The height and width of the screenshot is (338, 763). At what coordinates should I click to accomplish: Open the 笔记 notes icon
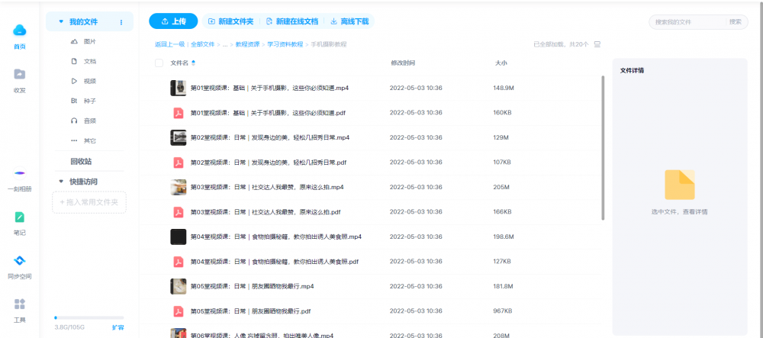click(x=20, y=217)
